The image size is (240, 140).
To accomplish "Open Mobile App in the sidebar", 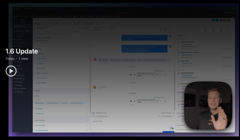I will tap(19, 92).
